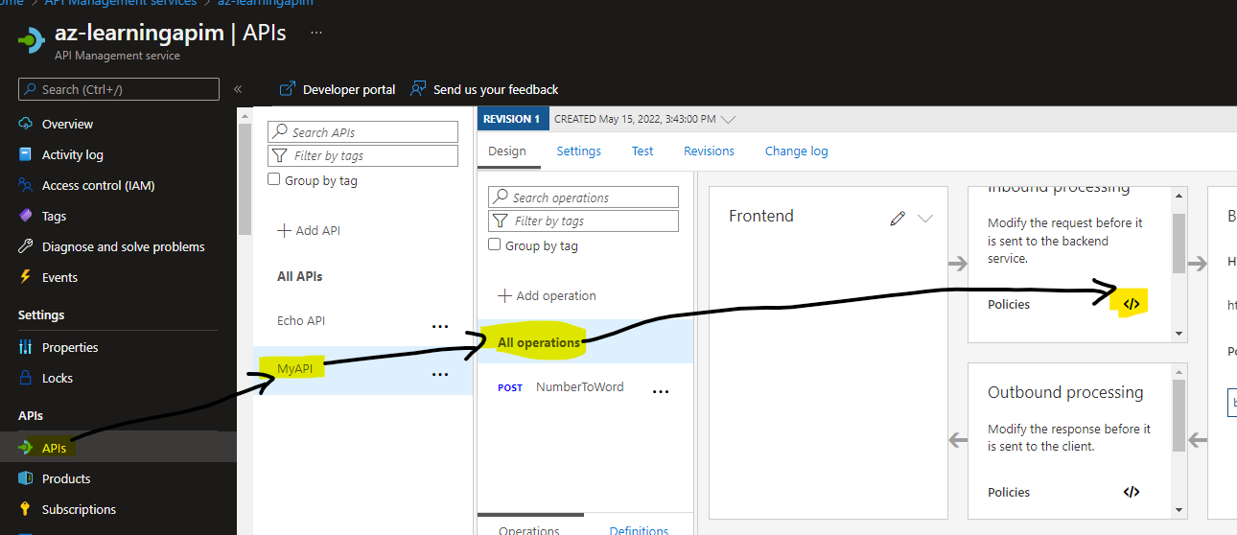
Task: Switch to the Operations bottom tab
Action: [528, 530]
